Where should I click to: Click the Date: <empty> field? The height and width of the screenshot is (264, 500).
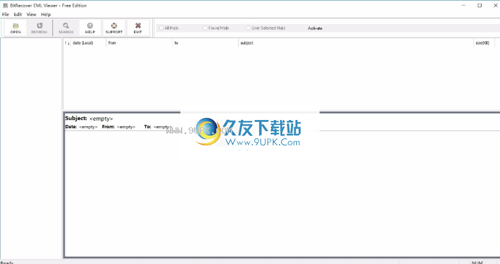click(x=81, y=127)
